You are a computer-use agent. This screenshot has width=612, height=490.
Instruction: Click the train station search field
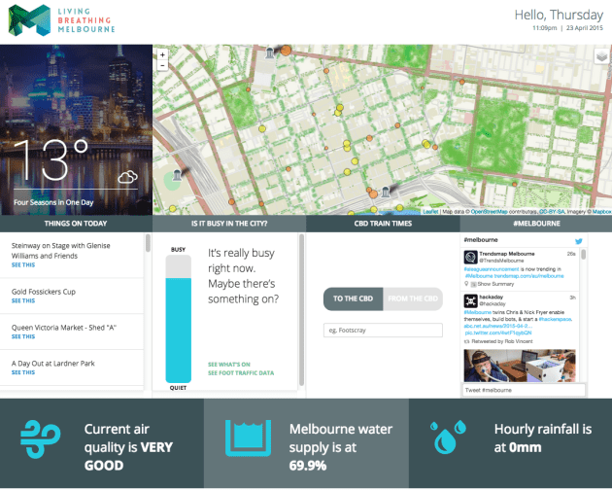click(383, 331)
